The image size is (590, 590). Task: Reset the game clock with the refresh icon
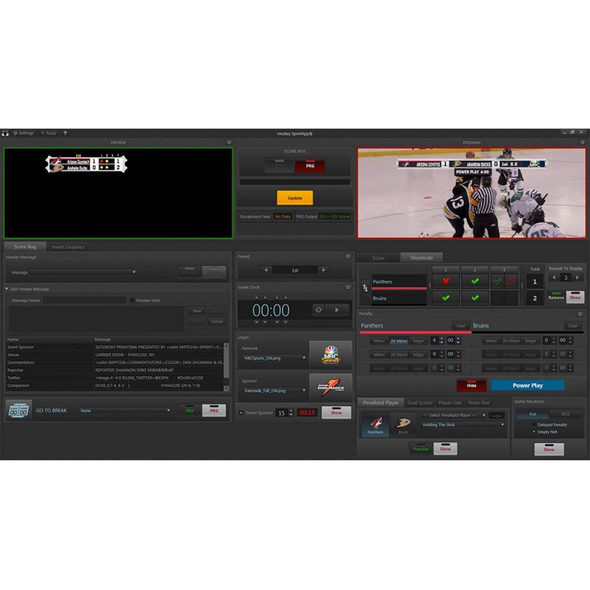[x=319, y=310]
